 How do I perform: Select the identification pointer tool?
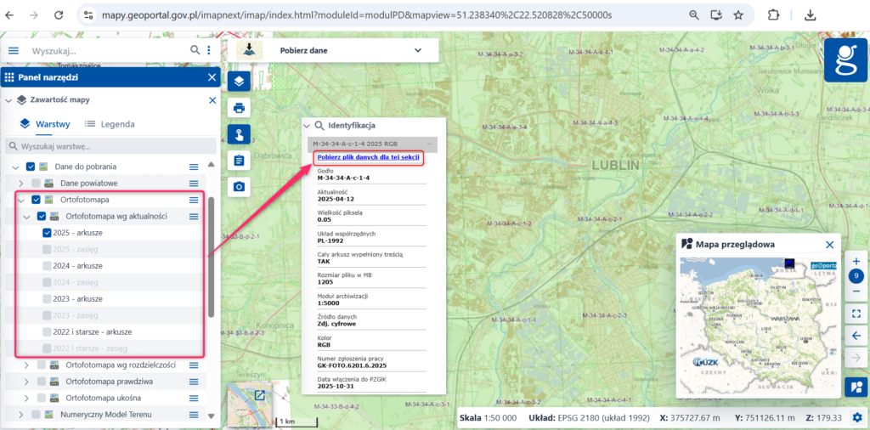click(239, 134)
